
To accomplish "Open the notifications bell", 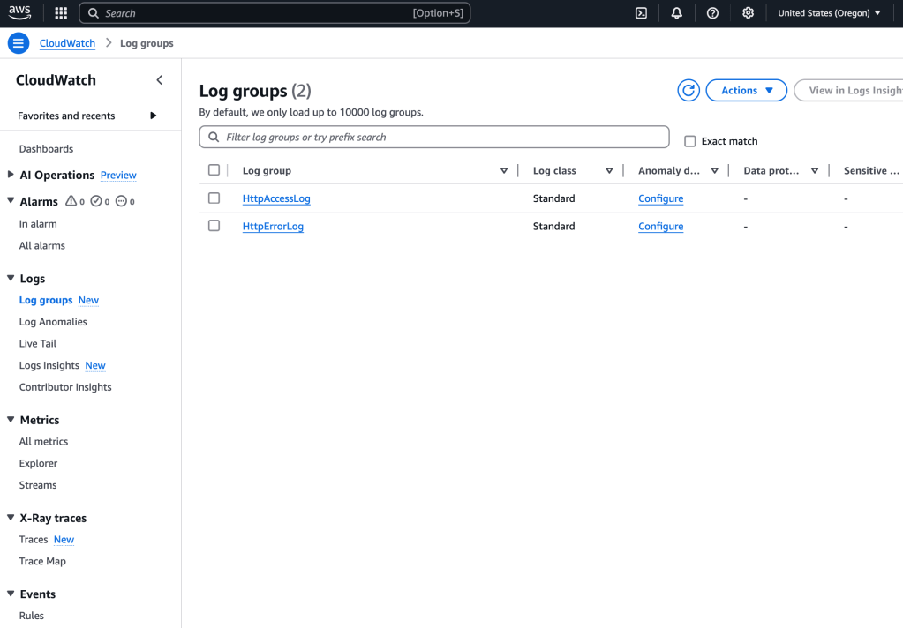I will pos(677,13).
